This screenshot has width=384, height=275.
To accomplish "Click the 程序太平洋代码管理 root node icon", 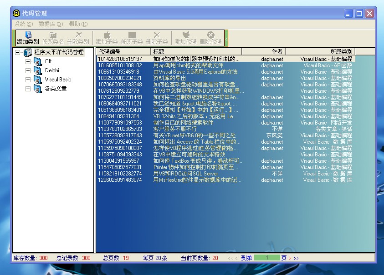I will [x=28, y=52].
